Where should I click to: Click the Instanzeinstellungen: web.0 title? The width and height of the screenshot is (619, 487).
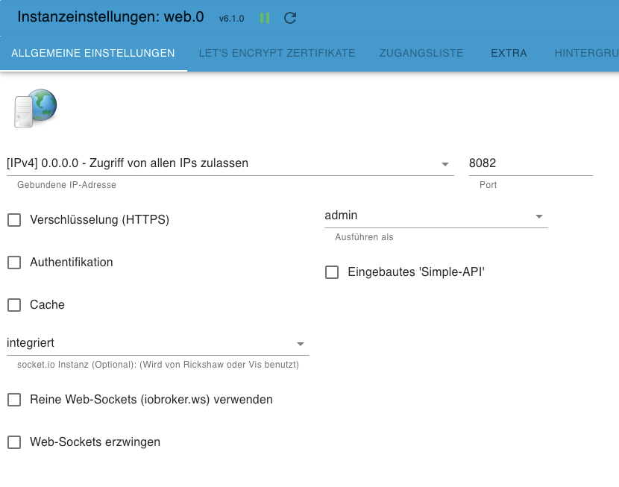(110, 16)
